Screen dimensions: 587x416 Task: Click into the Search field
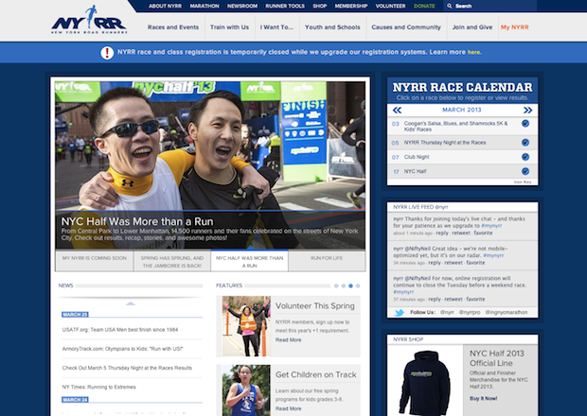click(490, 6)
